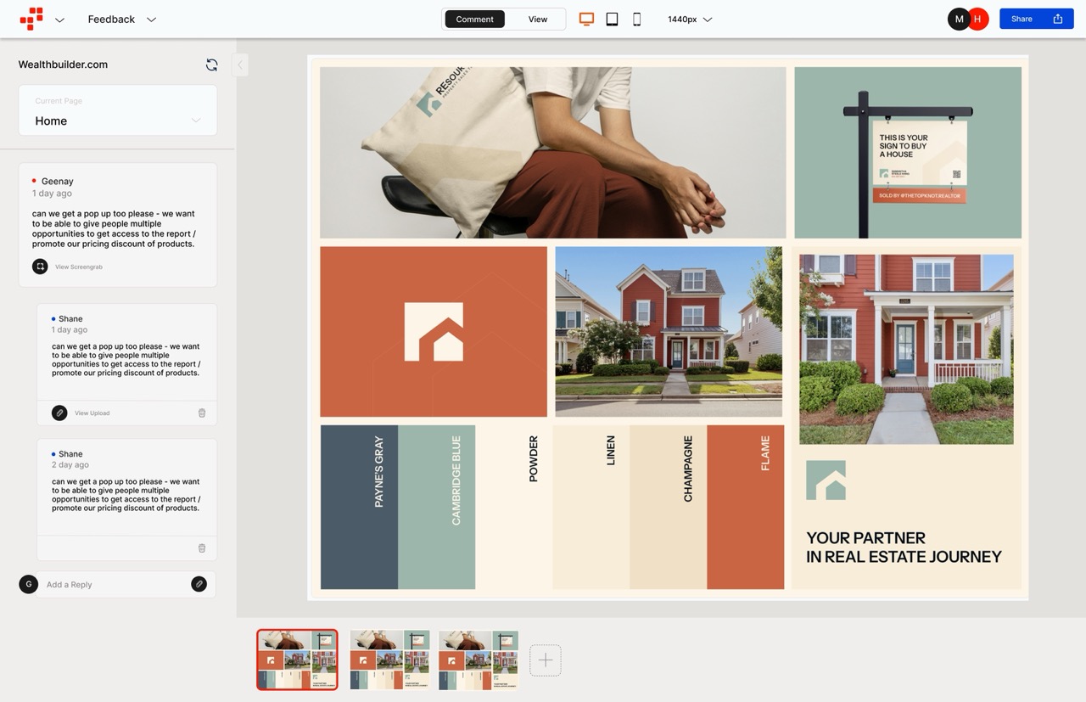Click the Champagne color swatch
1086x702 pixels.
(x=668, y=507)
